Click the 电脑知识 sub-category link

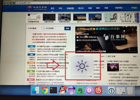pos(32,59)
